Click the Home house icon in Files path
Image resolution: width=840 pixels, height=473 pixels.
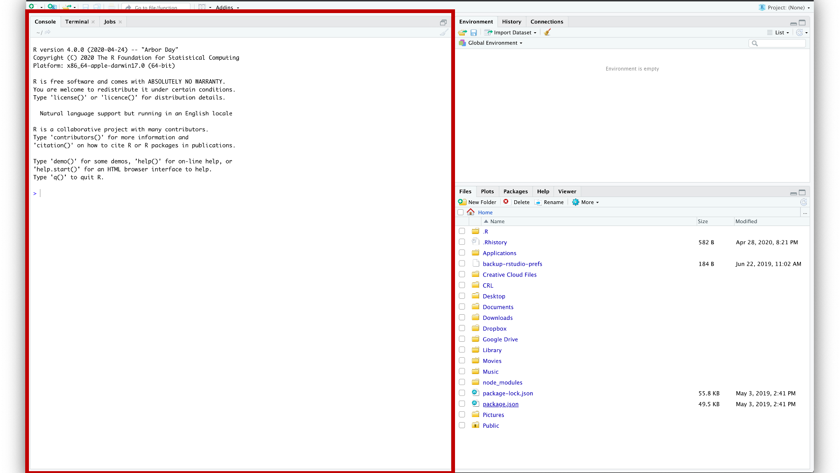click(x=470, y=212)
